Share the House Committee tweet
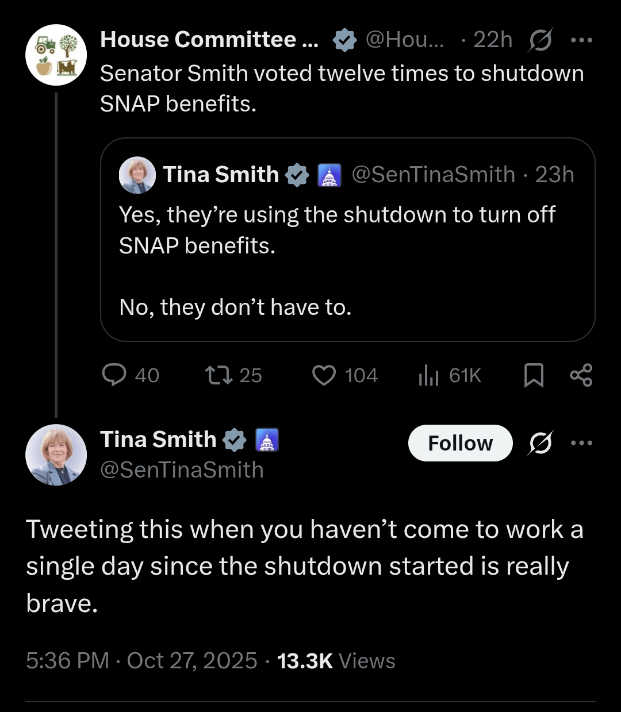The image size is (621, 712). click(x=581, y=375)
